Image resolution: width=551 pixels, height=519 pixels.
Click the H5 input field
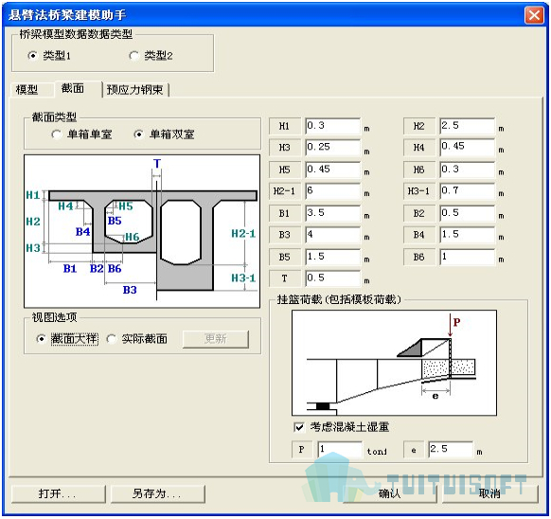[x=333, y=170]
